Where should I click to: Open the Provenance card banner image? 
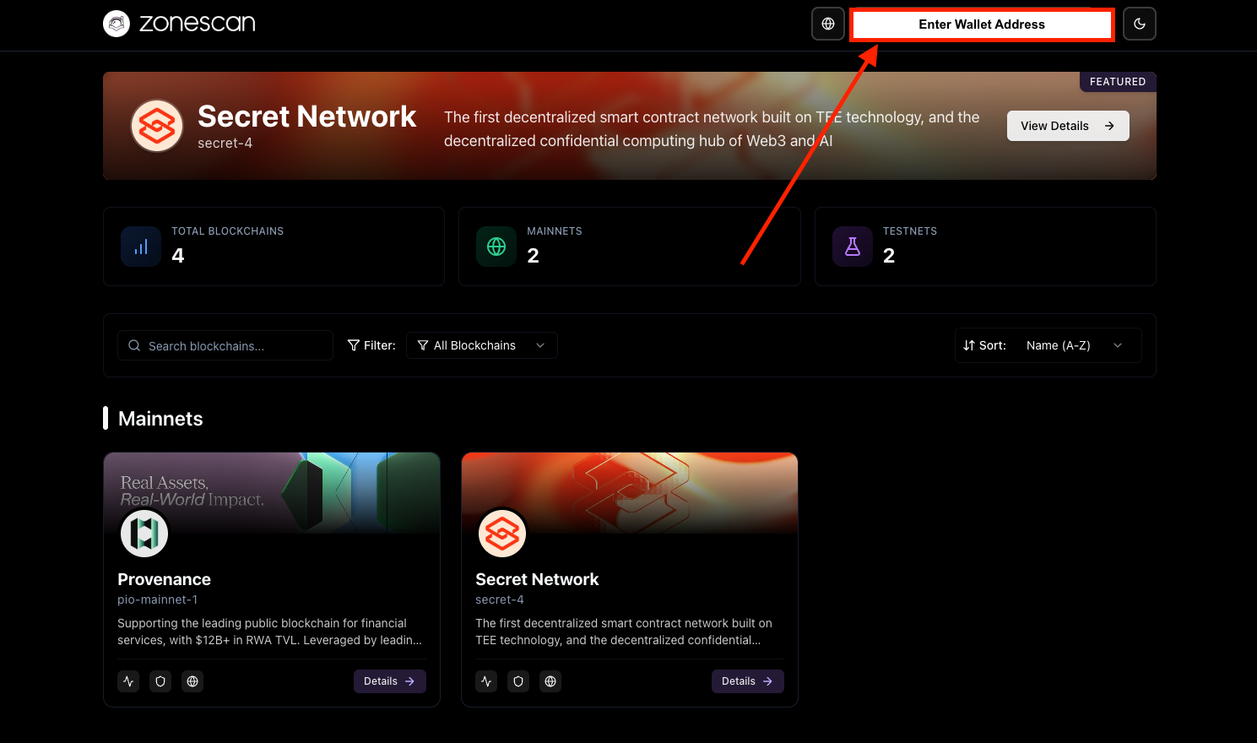point(272,493)
